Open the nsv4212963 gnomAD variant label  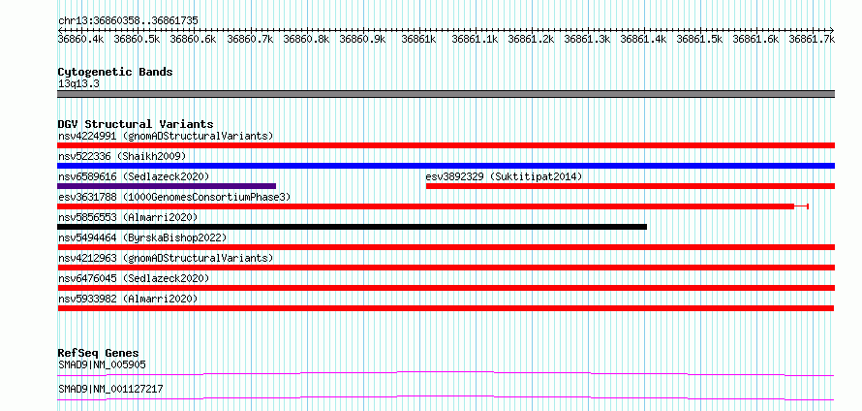coord(166,258)
